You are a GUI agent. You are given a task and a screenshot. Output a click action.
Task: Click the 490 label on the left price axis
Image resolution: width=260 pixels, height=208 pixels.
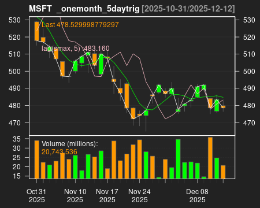click(x=14, y=88)
